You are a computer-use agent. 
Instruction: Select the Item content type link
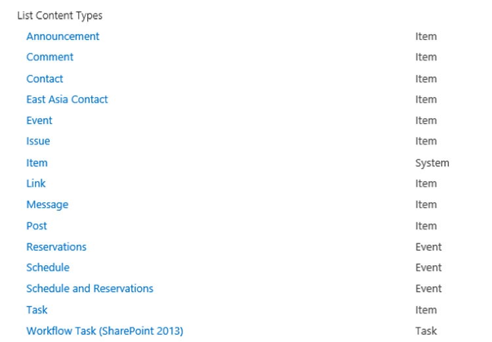tap(37, 163)
